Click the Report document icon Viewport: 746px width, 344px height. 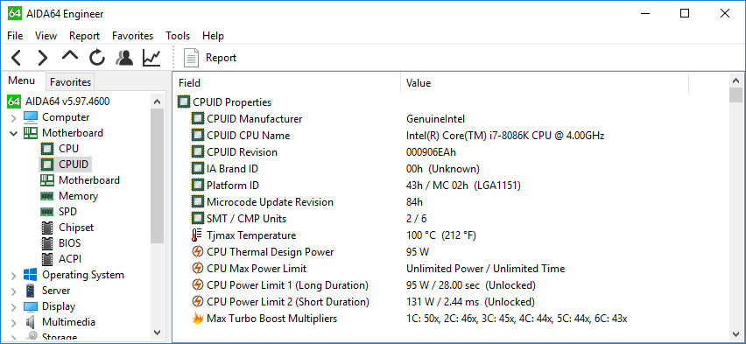point(191,58)
